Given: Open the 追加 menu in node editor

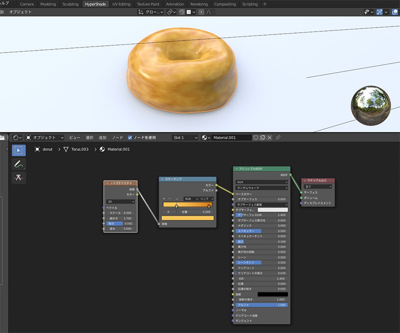Looking at the screenshot, I should [102, 137].
